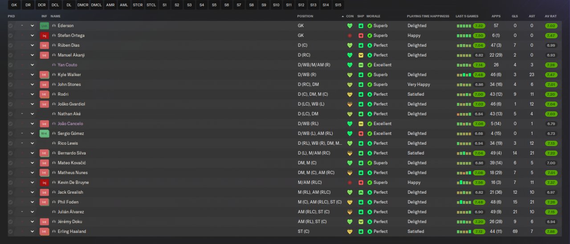Toggle the picked checkmark for Rodri

(10, 94)
